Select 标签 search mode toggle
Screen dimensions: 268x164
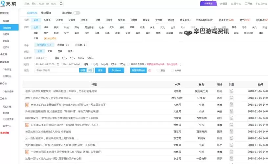[90, 70]
